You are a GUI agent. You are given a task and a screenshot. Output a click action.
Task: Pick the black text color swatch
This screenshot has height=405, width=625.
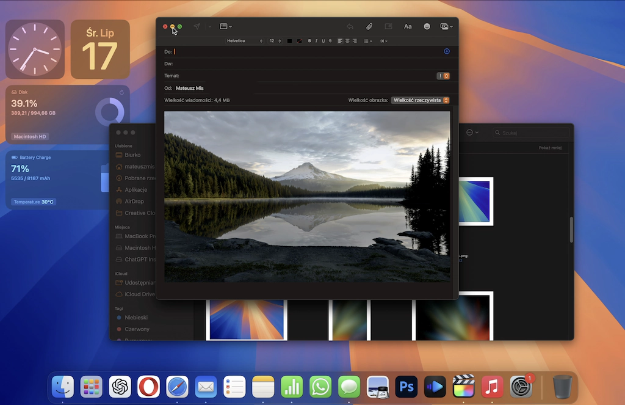pyautogui.click(x=289, y=41)
